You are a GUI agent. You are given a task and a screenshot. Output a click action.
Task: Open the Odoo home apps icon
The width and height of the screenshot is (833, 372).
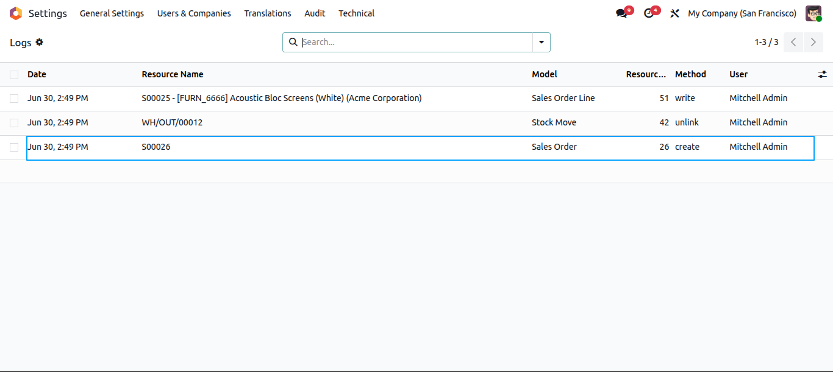16,13
